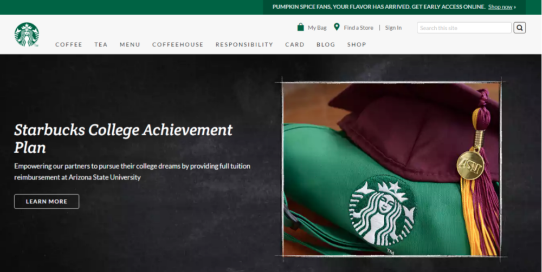The image size is (542, 272).
Task: Click the graduation cap hero image
Action: 391,169
